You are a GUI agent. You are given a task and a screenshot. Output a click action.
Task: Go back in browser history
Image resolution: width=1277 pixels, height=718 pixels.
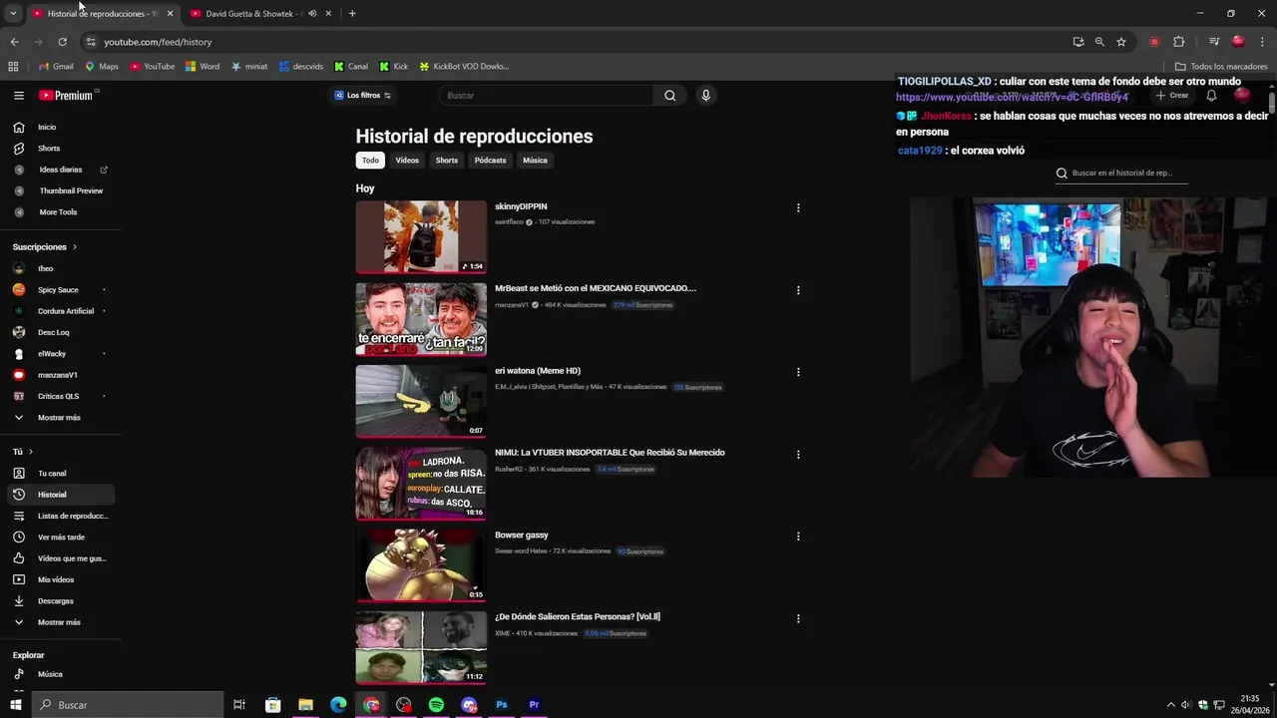pos(14,42)
